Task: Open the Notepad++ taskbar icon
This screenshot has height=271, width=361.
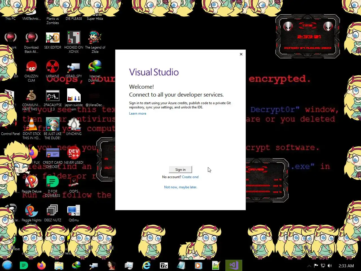Action: point(216,265)
